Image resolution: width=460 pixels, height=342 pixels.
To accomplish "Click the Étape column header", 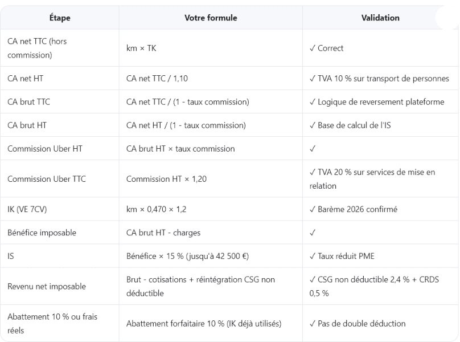I will pyautogui.click(x=60, y=18).
